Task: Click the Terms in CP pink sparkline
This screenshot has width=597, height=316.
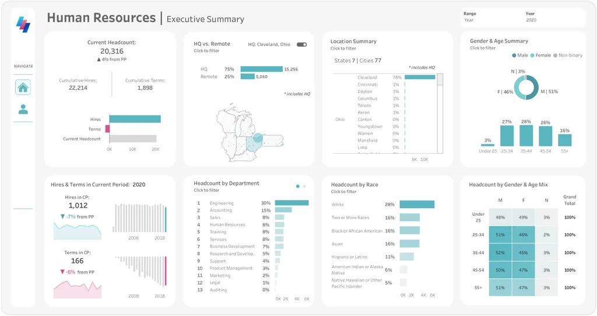Action: (78, 289)
